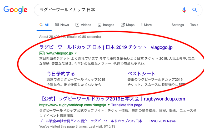Image resolution: width=204 pixels, height=131 pixels.
Task: Switch to the Videos tab
Action: coord(83,25)
